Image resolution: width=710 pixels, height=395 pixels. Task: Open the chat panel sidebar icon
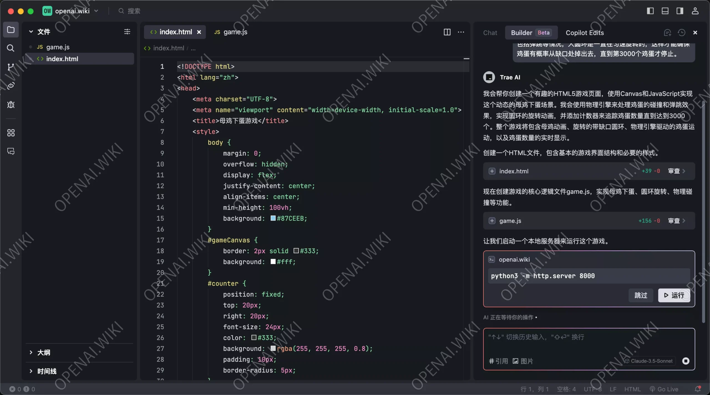[x=11, y=151]
